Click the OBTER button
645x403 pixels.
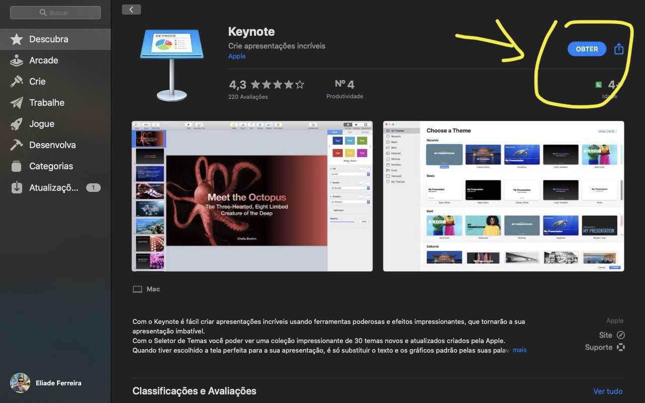[587, 49]
